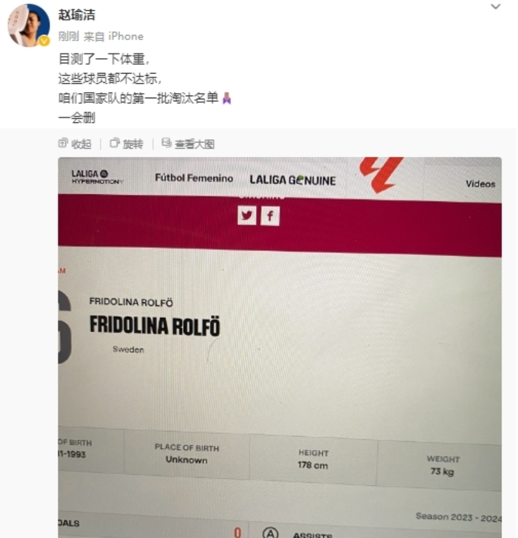Open the LALIGA Hypermotion logo
Image resolution: width=518 pixels, height=538 pixels.
[x=97, y=177]
